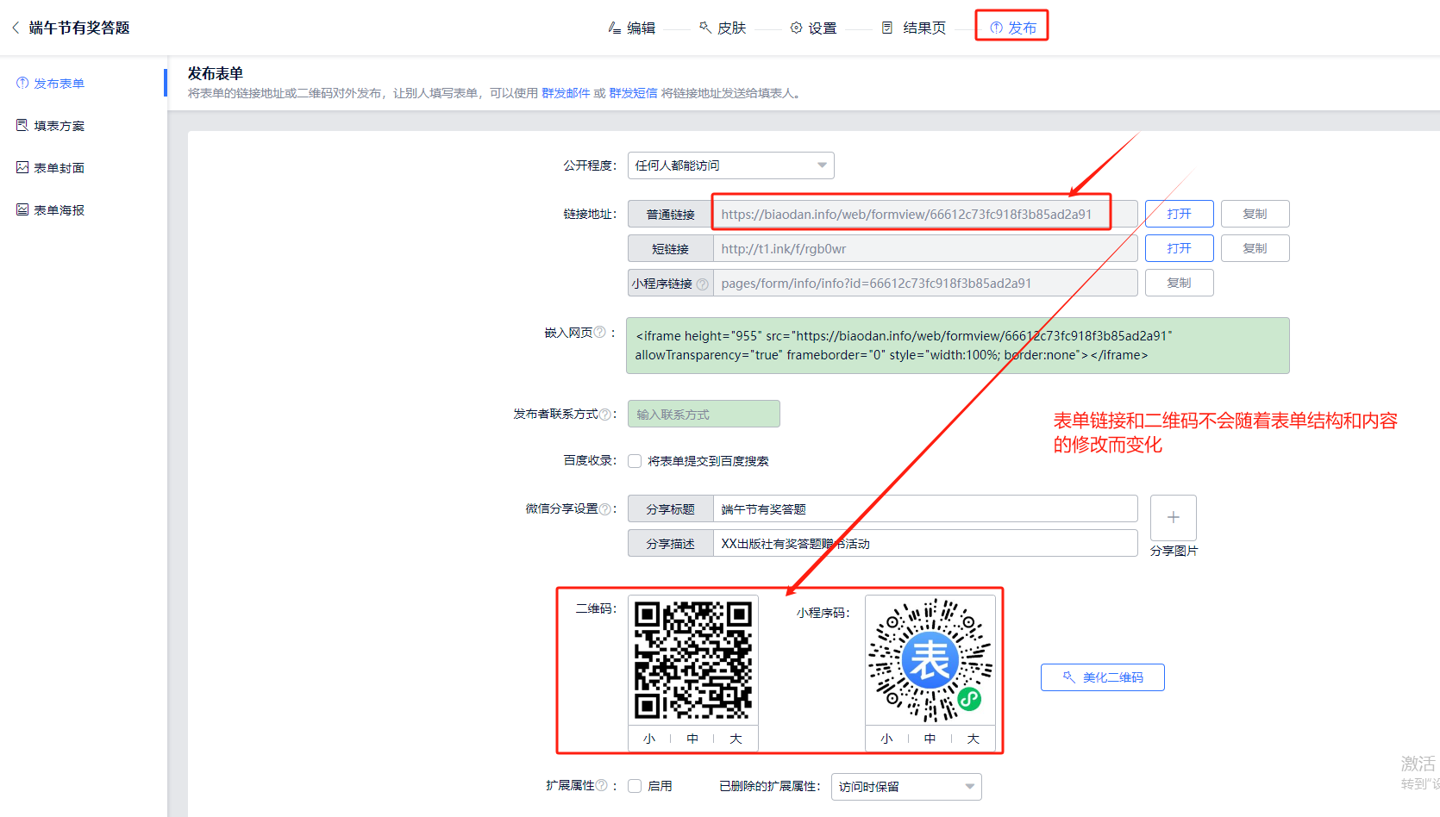
Task: Tick the 启用 checkbox for 扩展属性
Action: (x=635, y=786)
